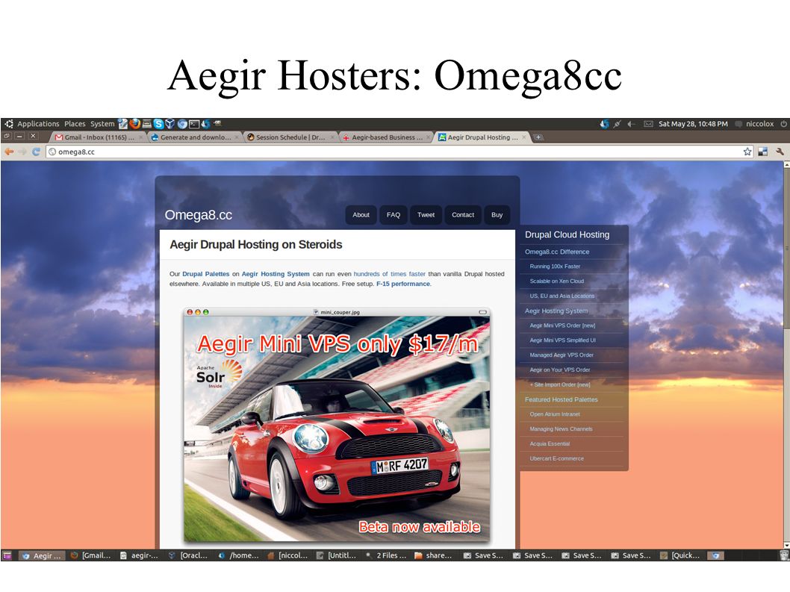Click the blue swirl tray icon near clock
Viewport: 790px width, 592px height.
tap(604, 123)
